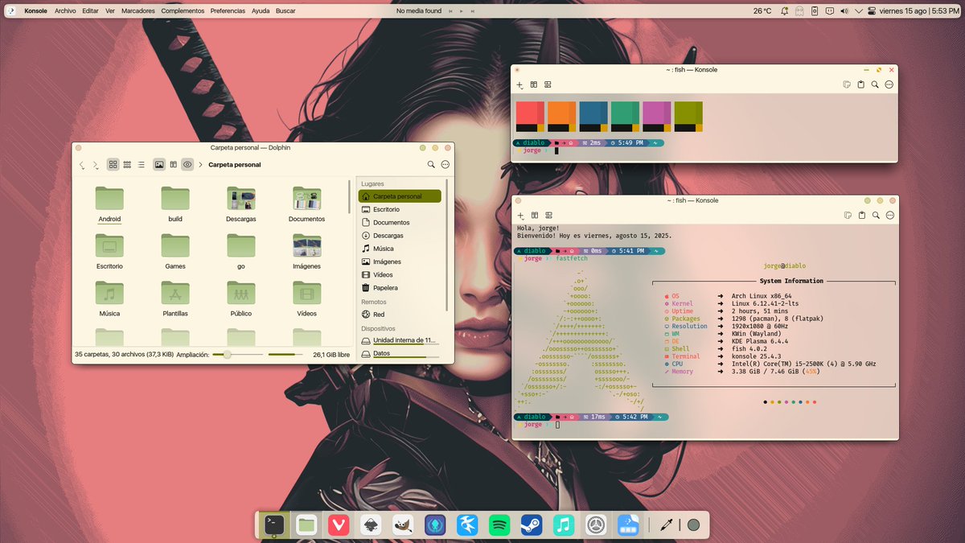965x543 pixels.
Task: Open Dolphin's hamburger menu button
Action: click(x=446, y=165)
